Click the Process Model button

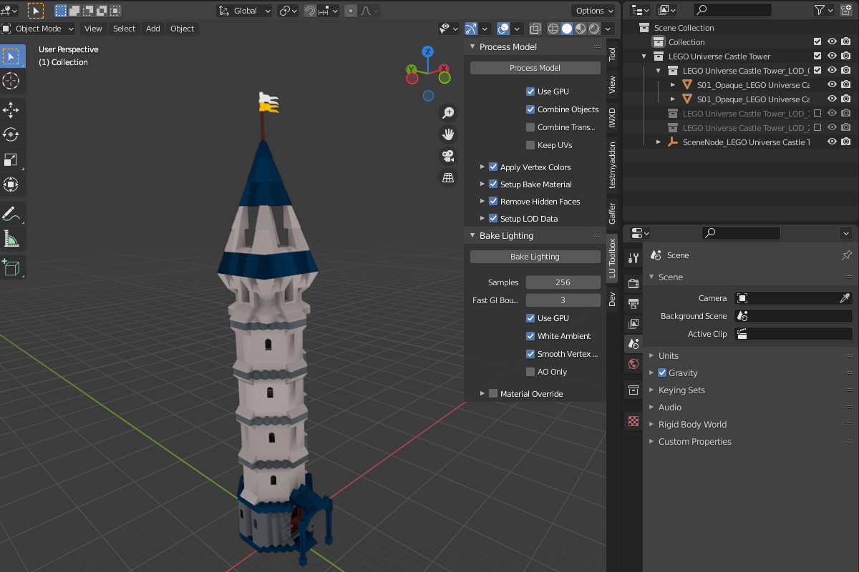[535, 68]
